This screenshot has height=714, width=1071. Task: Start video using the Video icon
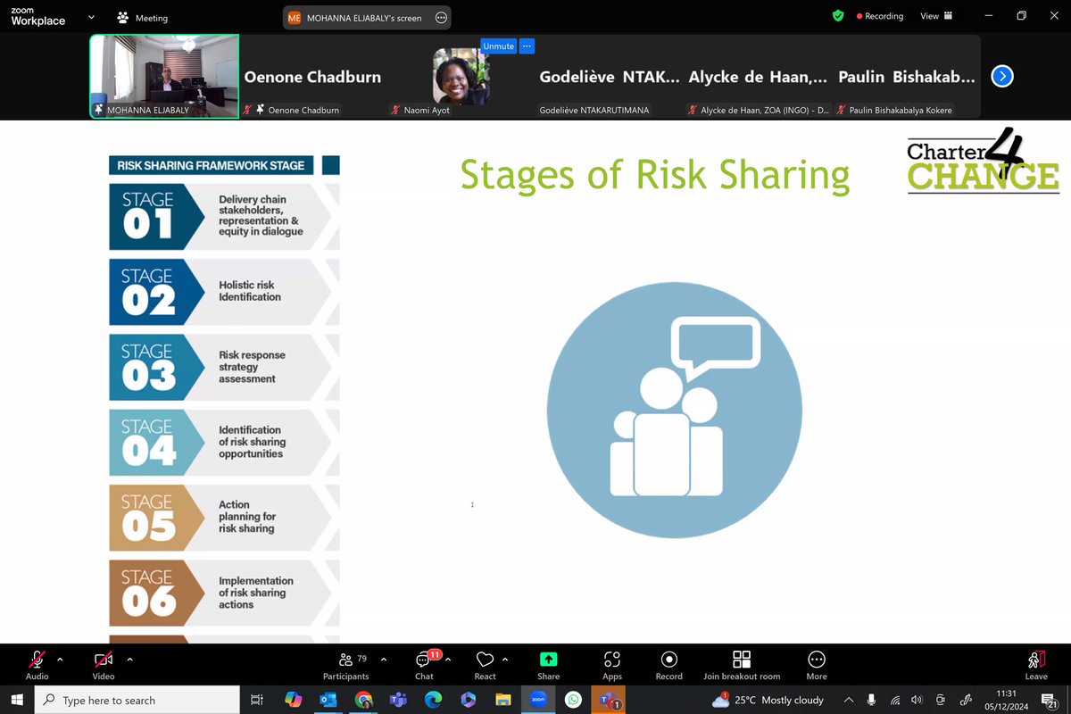(x=103, y=660)
